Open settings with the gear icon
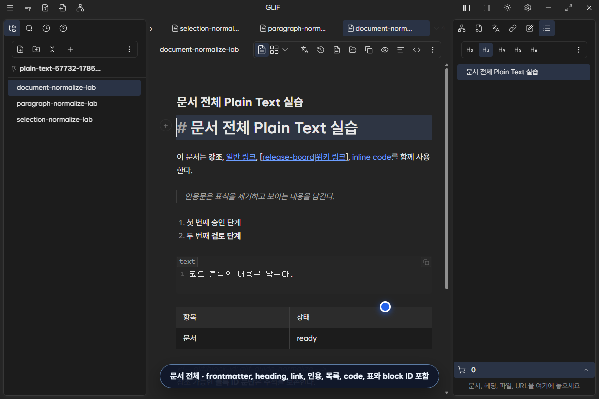Viewport: 599px width, 399px height. coord(528,8)
